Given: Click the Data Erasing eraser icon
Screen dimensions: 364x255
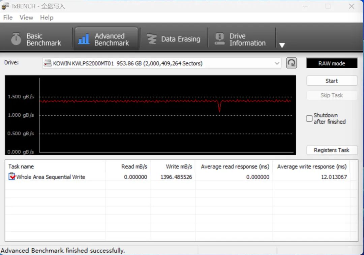Looking at the screenshot, I should tap(152, 39).
